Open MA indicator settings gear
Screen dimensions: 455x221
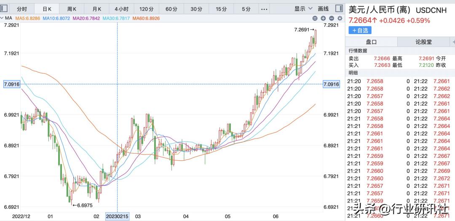(340, 18)
